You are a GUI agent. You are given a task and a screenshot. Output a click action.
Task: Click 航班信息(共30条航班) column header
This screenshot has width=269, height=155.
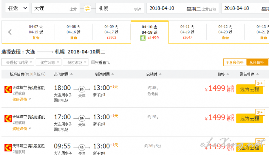[x=28, y=74]
